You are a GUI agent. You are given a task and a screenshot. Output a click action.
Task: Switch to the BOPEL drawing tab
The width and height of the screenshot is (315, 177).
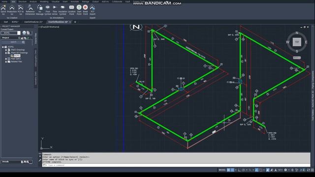point(15,22)
